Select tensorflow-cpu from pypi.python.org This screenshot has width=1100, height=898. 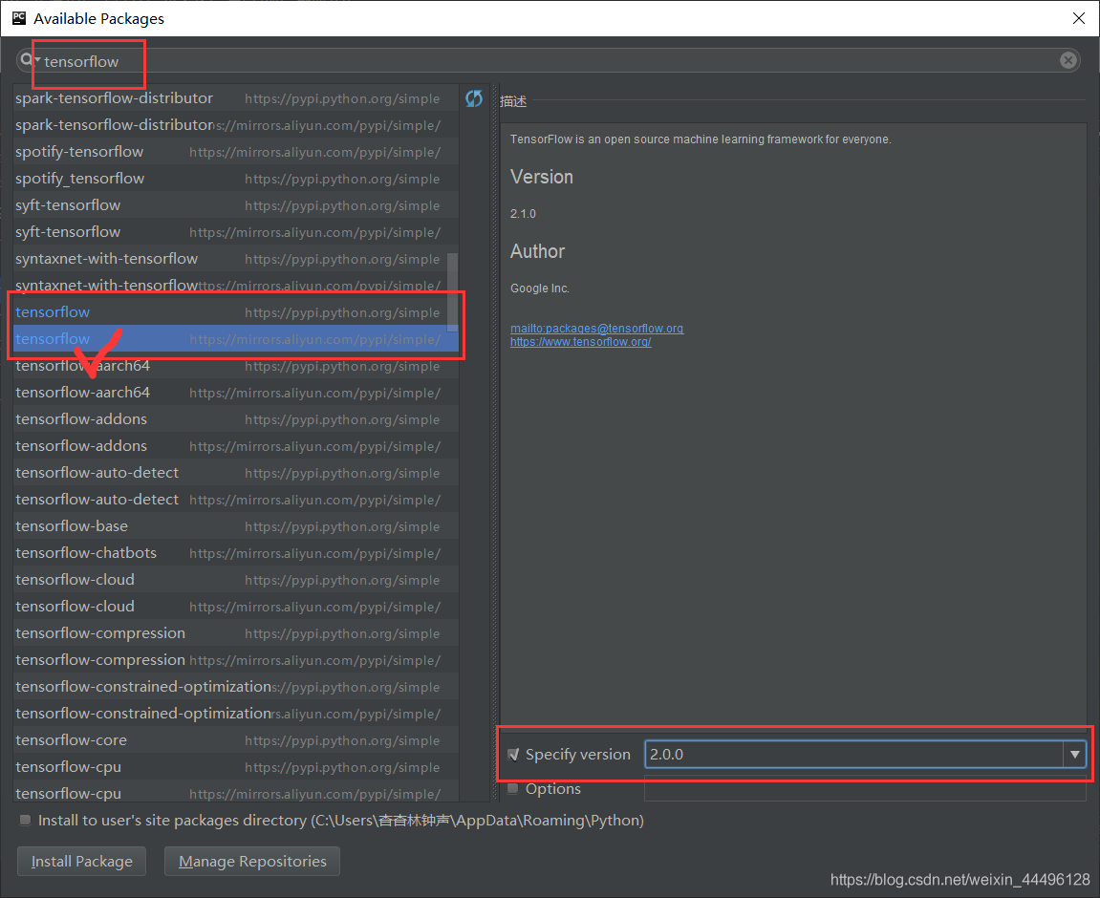point(236,767)
